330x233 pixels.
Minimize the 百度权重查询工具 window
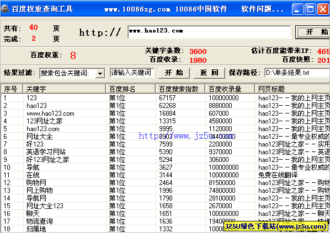click(297, 9)
